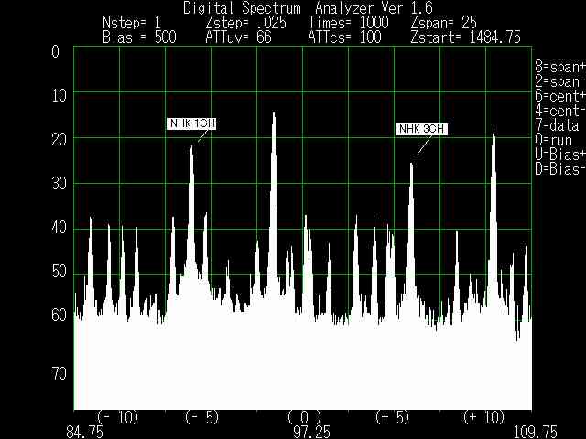Image resolution: width=586 pixels, height=439 pixels.
Task: Click the 4=cent- key command
Action: [560, 111]
